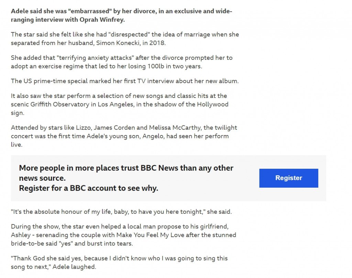This screenshot has height=278, width=352.
Task: Click the Griffith Observatory paragraph
Action: [120, 104]
